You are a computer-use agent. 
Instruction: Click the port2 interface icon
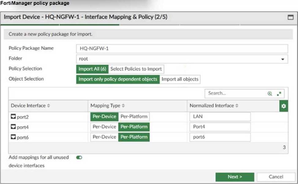[13, 116]
